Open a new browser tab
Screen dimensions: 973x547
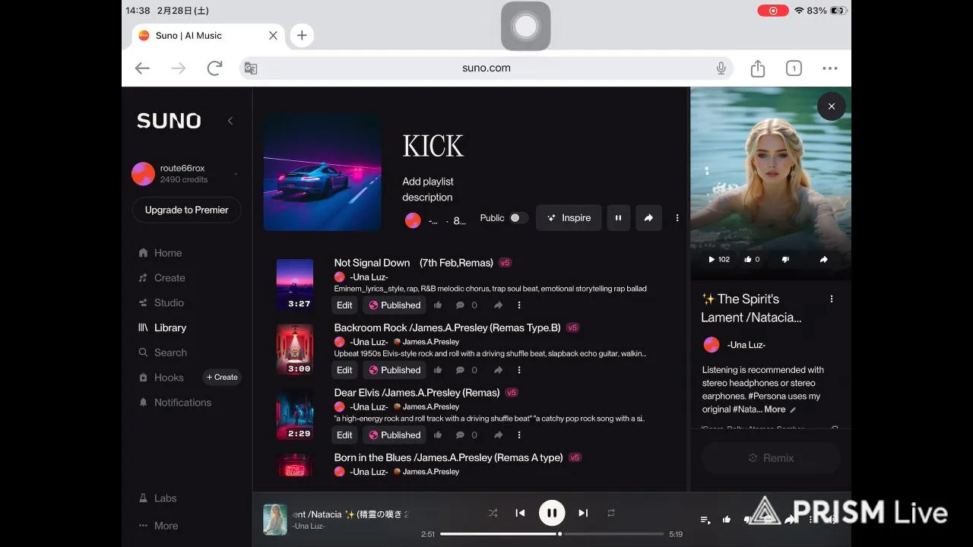(302, 35)
